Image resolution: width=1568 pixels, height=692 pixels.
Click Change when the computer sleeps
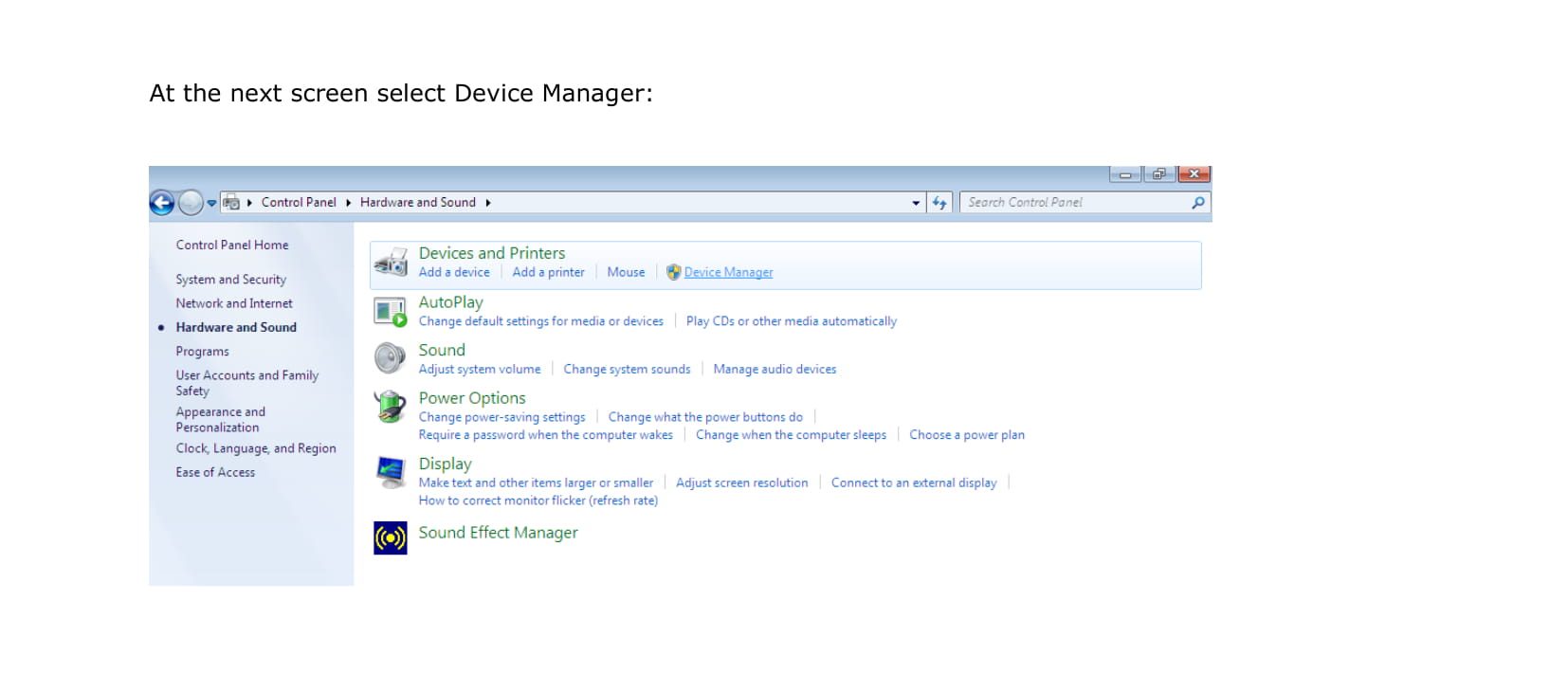(792, 435)
